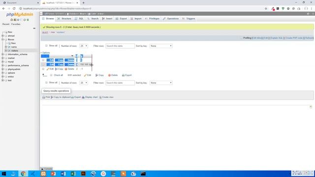Display chart of query results
Screen dimensions: 315x177
90,97
